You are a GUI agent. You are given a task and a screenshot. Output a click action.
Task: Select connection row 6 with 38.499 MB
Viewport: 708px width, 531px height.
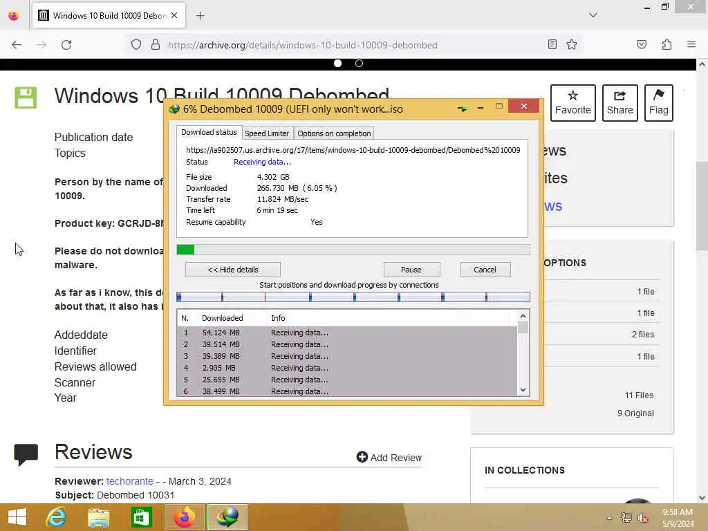click(x=347, y=391)
